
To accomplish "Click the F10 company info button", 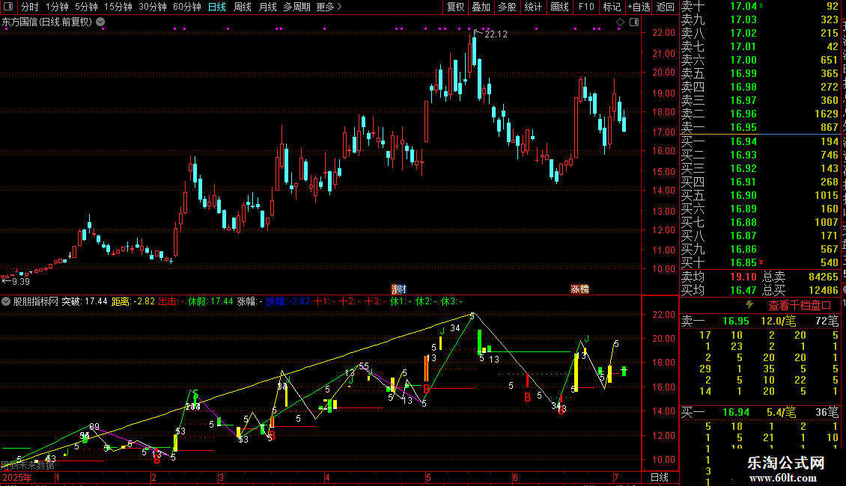I will pyautogui.click(x=586, y=7).
